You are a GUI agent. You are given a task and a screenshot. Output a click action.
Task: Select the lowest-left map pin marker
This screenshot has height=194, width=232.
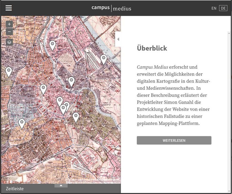[x=22, y=123]
